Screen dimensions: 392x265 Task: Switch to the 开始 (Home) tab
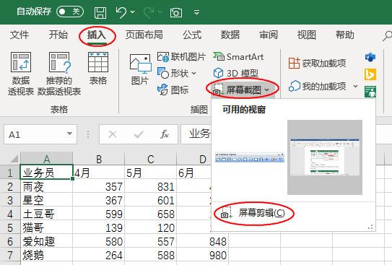click(58, 35)
